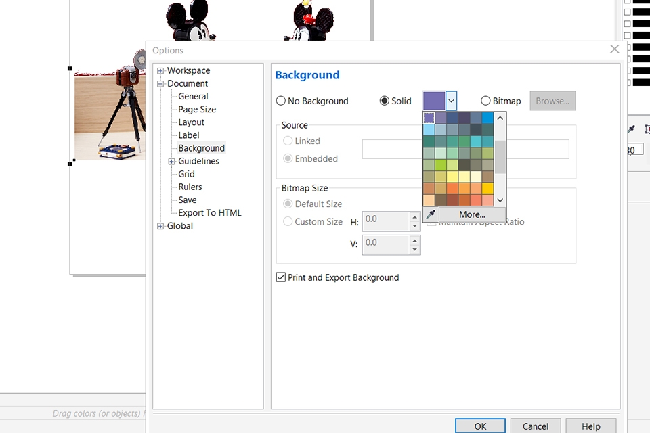Close the Options dialog with X
This screenshot has height=433, width=650.
point(614,49)
